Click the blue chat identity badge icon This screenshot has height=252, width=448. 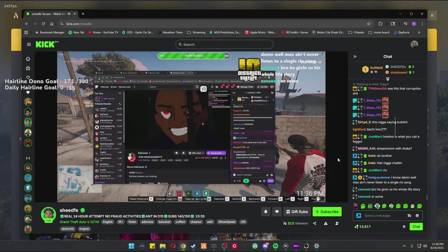(x=358, y=216)
